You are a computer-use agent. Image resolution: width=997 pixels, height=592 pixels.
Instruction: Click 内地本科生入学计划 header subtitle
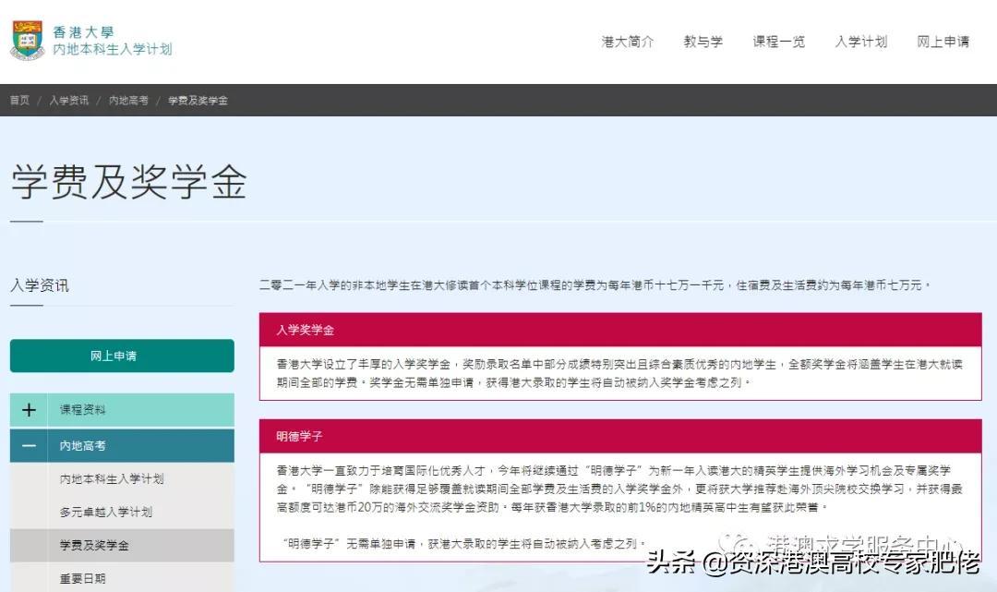[x=113, y=49]
